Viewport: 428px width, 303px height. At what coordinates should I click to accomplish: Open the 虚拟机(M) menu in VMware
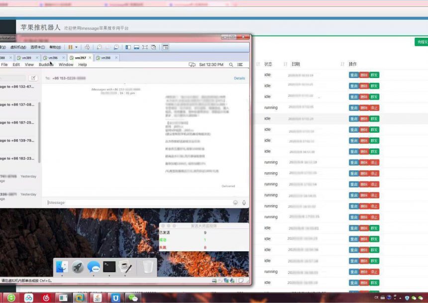click(18, 47)
